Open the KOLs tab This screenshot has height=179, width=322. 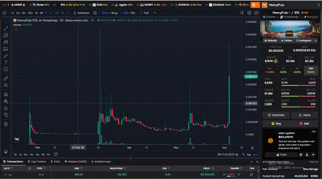click(55, 162)
